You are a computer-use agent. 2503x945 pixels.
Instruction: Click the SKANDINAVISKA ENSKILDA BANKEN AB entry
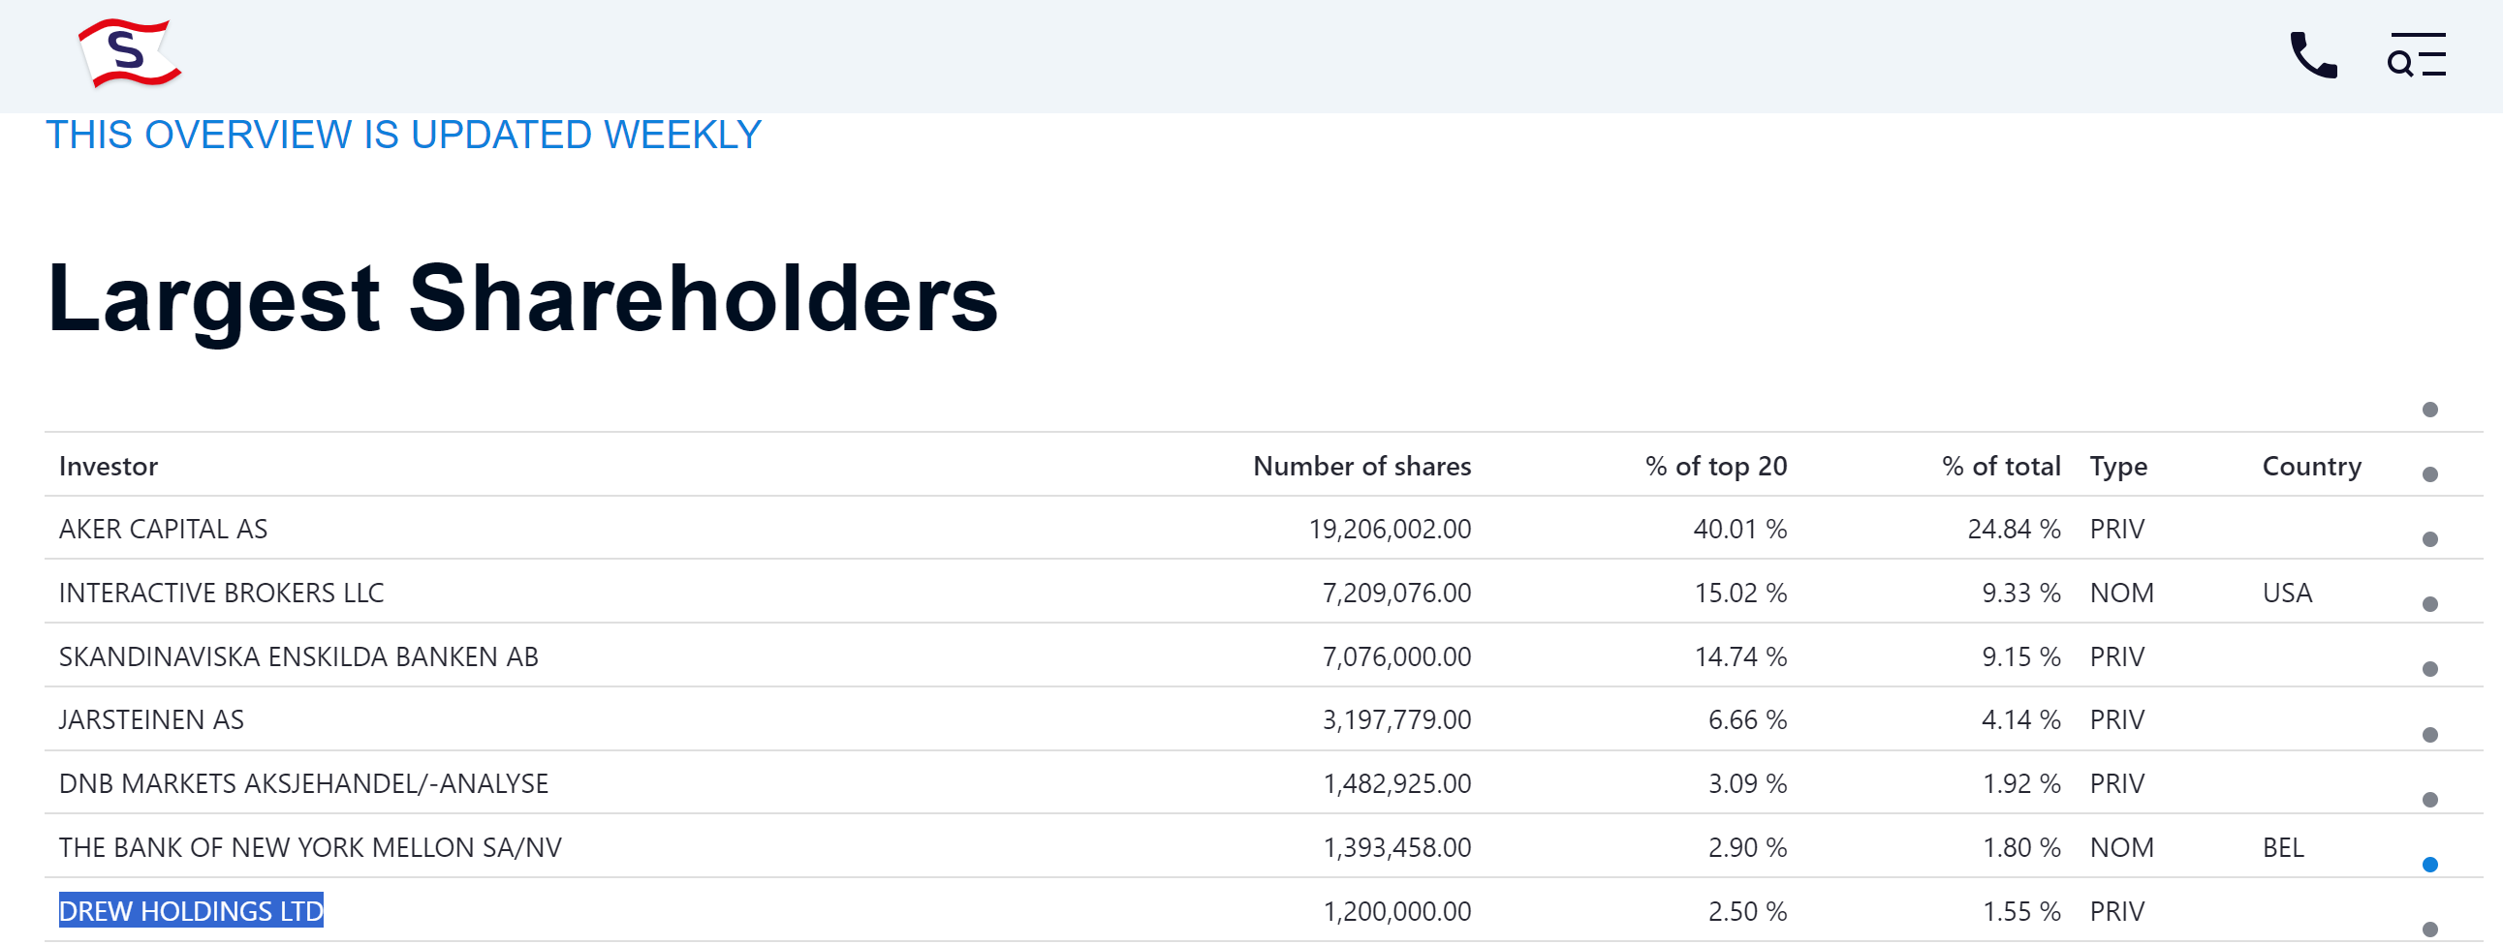coord(298,656)
